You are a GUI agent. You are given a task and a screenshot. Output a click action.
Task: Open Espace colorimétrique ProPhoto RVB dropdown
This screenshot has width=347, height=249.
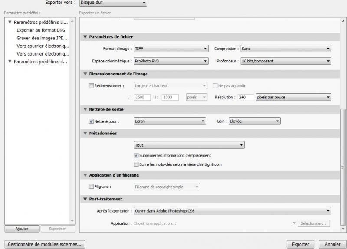(171, 61)
